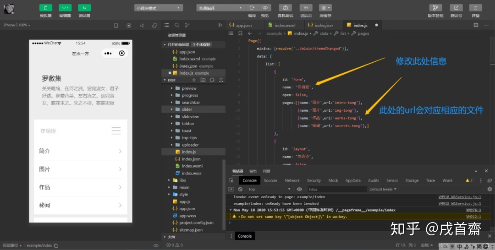Open the clear cache dropdown
This screenshot has height=250, width=495.
click(325, 8)
